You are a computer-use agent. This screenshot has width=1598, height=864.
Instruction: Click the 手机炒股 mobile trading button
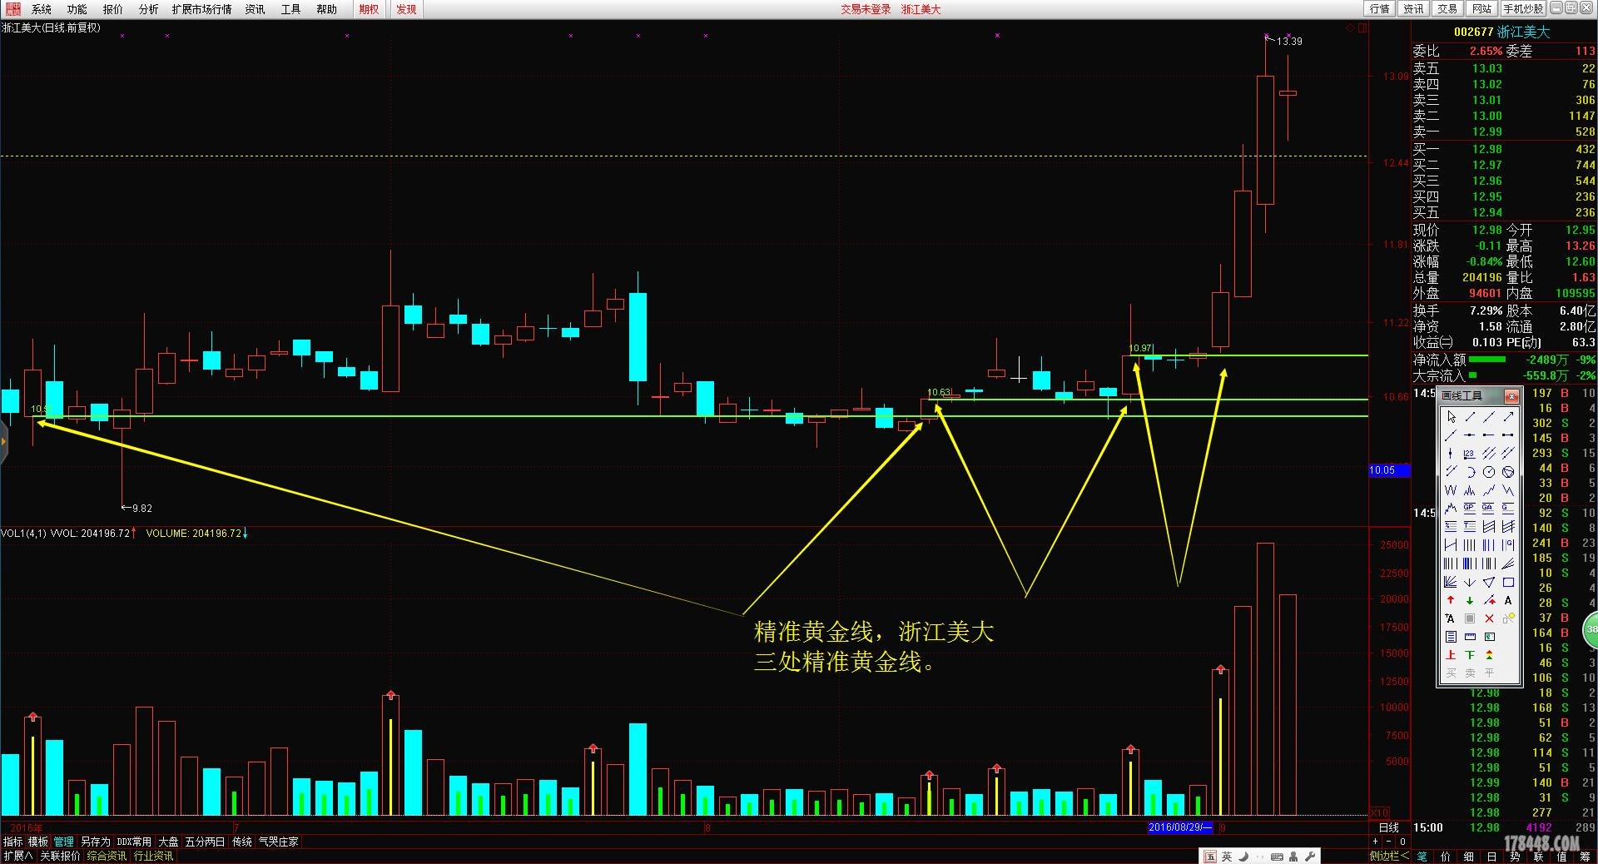pyautogui.click(x=1523, y=8)
